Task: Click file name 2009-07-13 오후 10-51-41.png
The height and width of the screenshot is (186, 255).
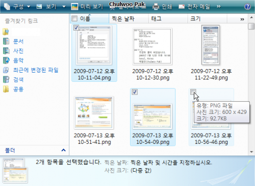Action: coord(94,139)
